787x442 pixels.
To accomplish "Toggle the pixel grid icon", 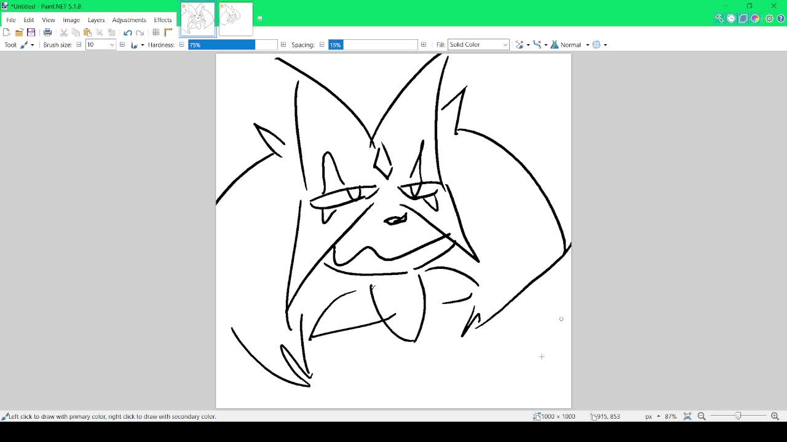I will point(156,33).
